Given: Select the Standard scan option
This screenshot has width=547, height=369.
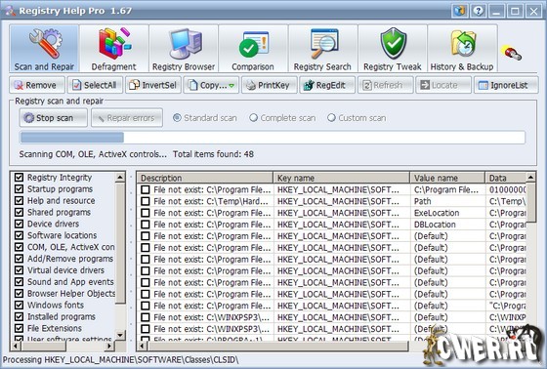Looking at the screenshot, I should (205, 118).
